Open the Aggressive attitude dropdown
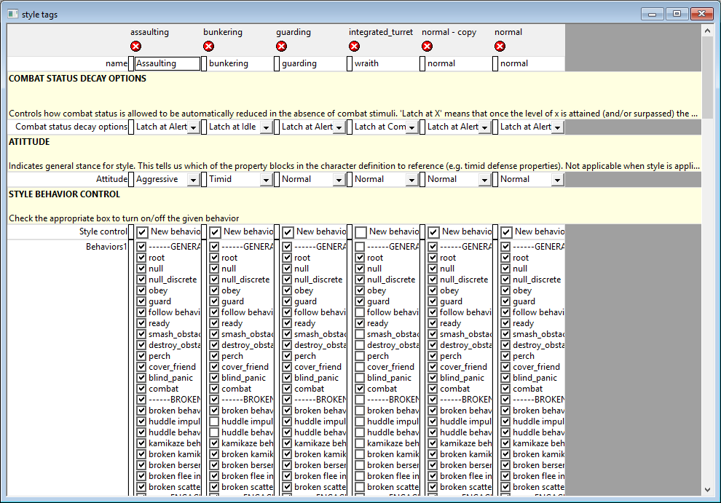 (x=194, y=180)
